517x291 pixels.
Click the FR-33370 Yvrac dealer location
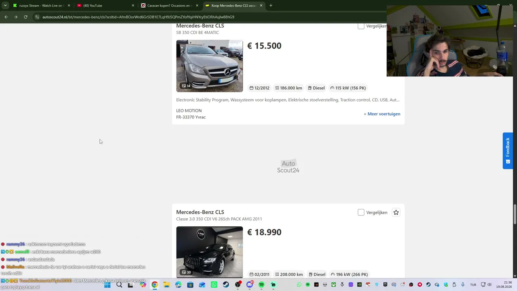[x=191, y=117]
